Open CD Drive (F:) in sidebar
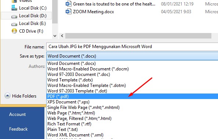The image size is (218, 139). pos(27,31)
